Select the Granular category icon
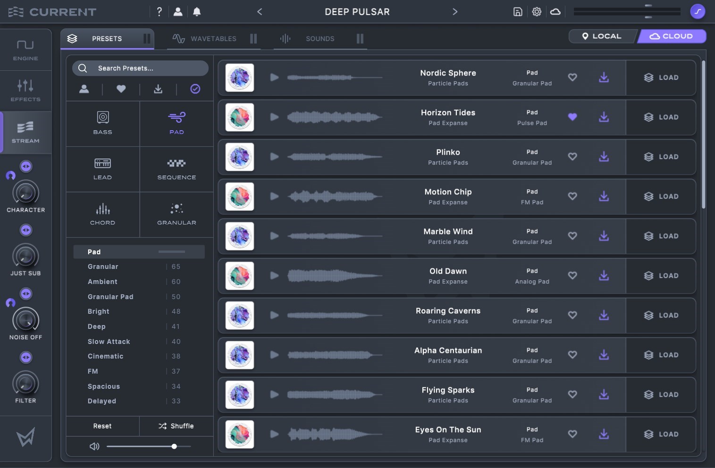This screenshot has height=468, width=715. point(177,214)
